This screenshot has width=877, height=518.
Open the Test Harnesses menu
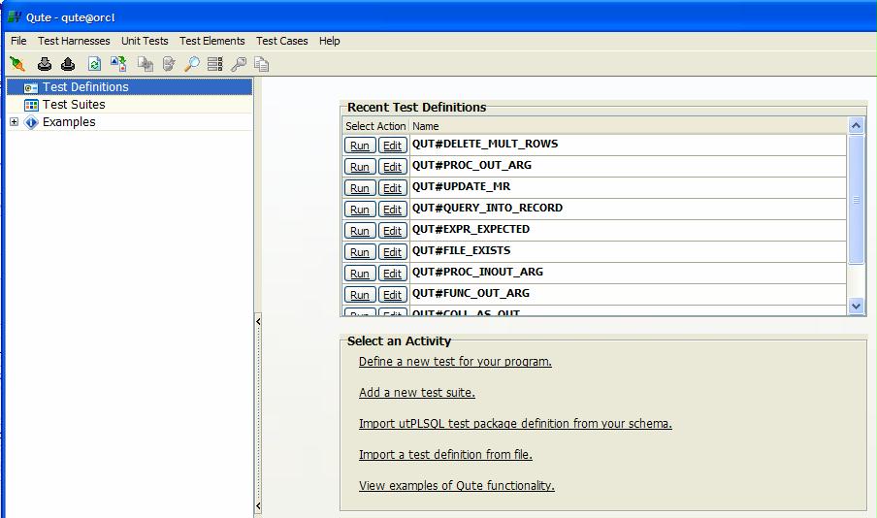(x=74, y=41)
